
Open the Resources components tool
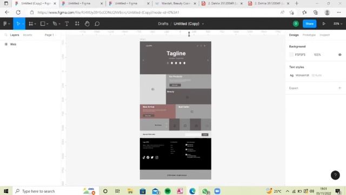(77, 24)
